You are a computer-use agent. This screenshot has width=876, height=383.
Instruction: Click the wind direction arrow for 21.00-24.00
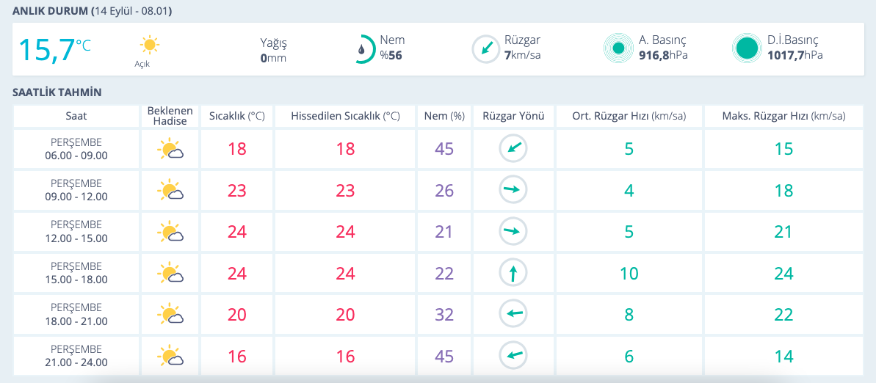[x=513, y=357]
